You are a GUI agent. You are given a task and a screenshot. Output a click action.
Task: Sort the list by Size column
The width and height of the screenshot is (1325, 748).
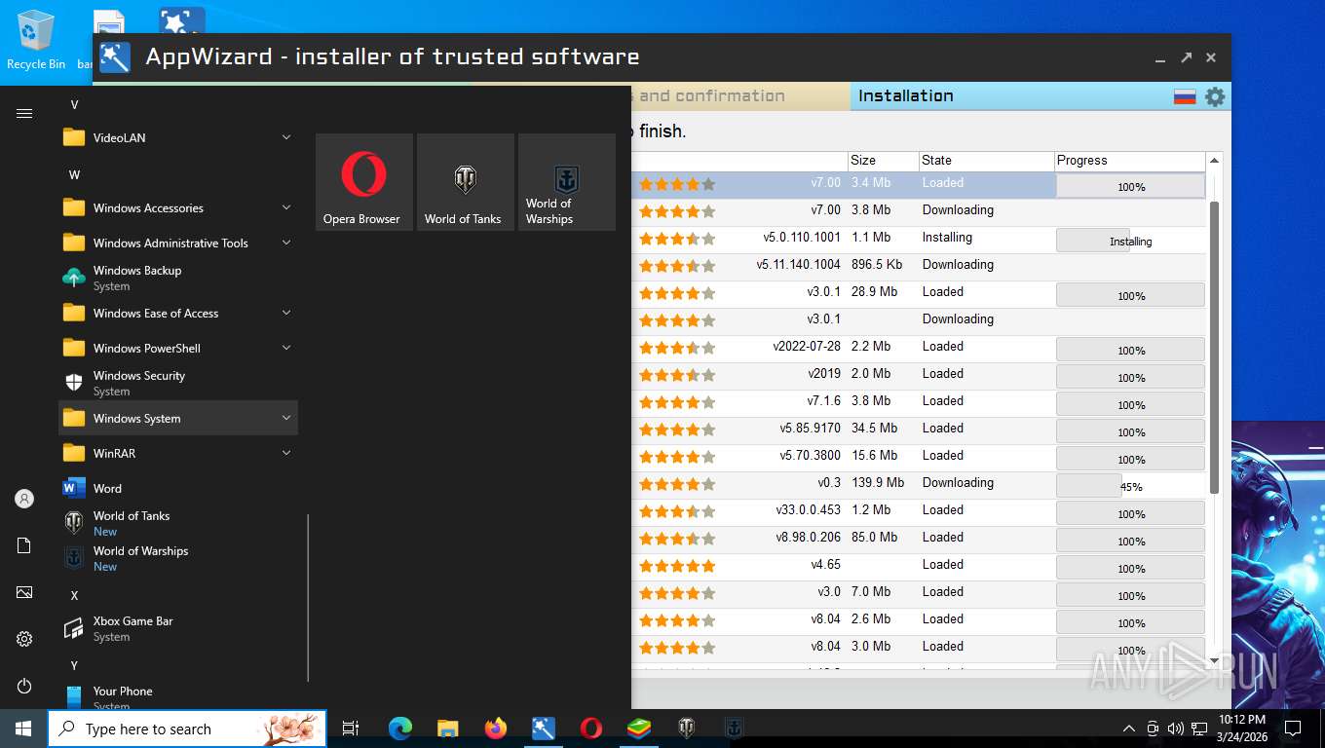pyautogui.click(x=882, y=161)
